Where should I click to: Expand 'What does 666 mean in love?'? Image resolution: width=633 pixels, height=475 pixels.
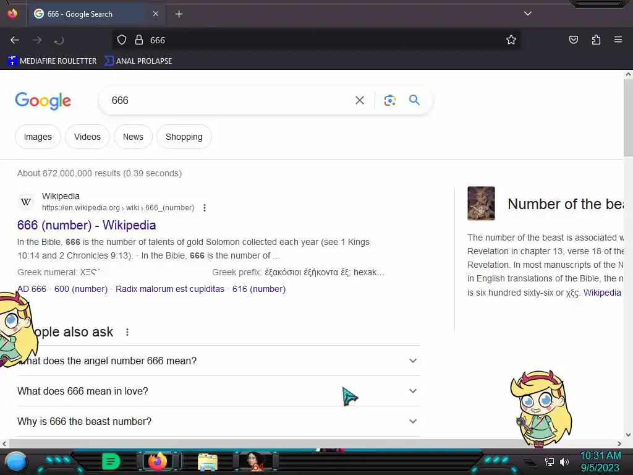pyautogui.click(x=218, y=391)
